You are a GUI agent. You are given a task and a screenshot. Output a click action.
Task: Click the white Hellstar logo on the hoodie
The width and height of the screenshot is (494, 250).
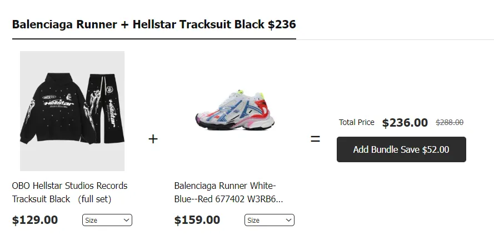(54, 102)
